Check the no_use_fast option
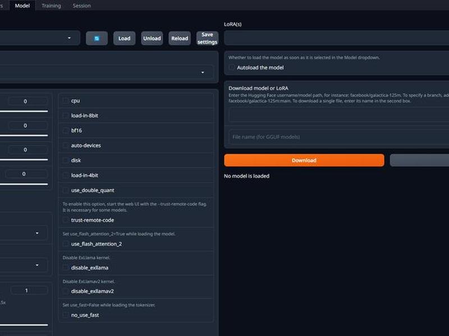 (x=66, y=315)
